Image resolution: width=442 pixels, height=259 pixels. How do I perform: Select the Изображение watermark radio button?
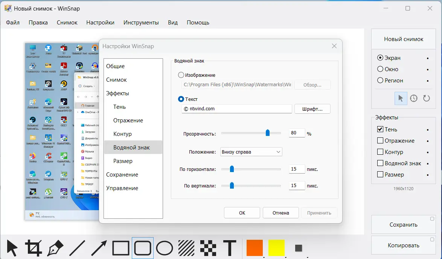(x=181, y=75)
